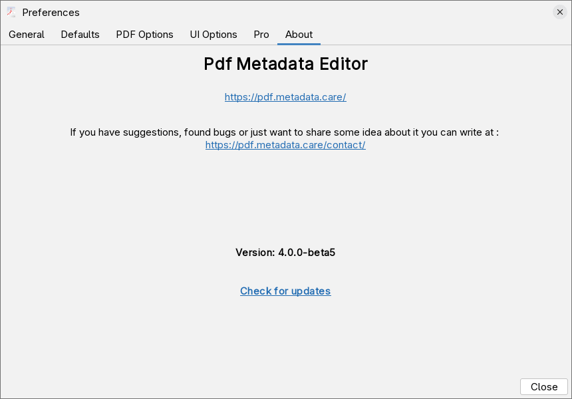
Task: Click empty title bar space beside Preferences title
Action: [x=299, y=12]
